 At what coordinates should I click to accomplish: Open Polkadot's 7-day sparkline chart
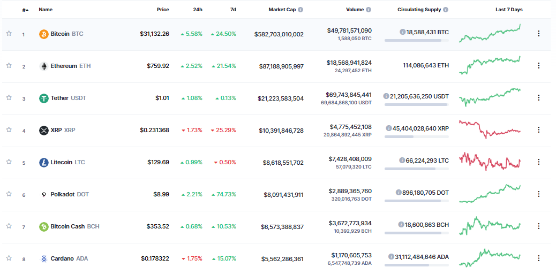(x=490, y=194)
